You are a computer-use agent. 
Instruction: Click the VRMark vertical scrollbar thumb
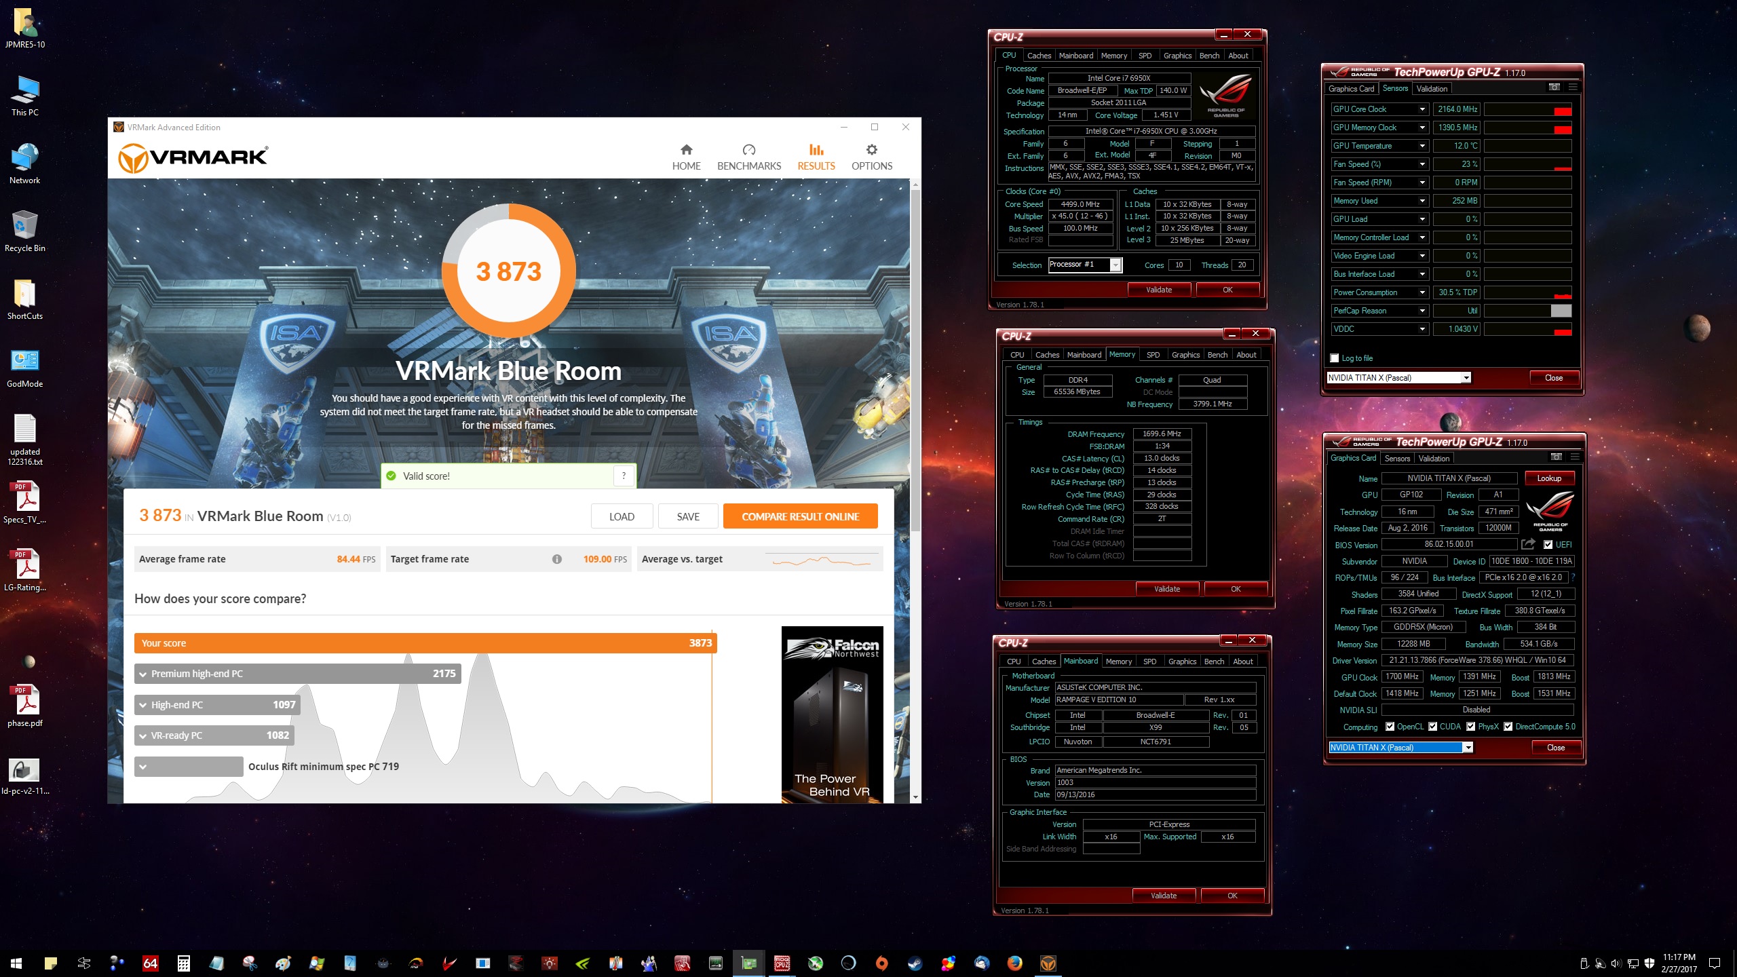pos(916,360)
